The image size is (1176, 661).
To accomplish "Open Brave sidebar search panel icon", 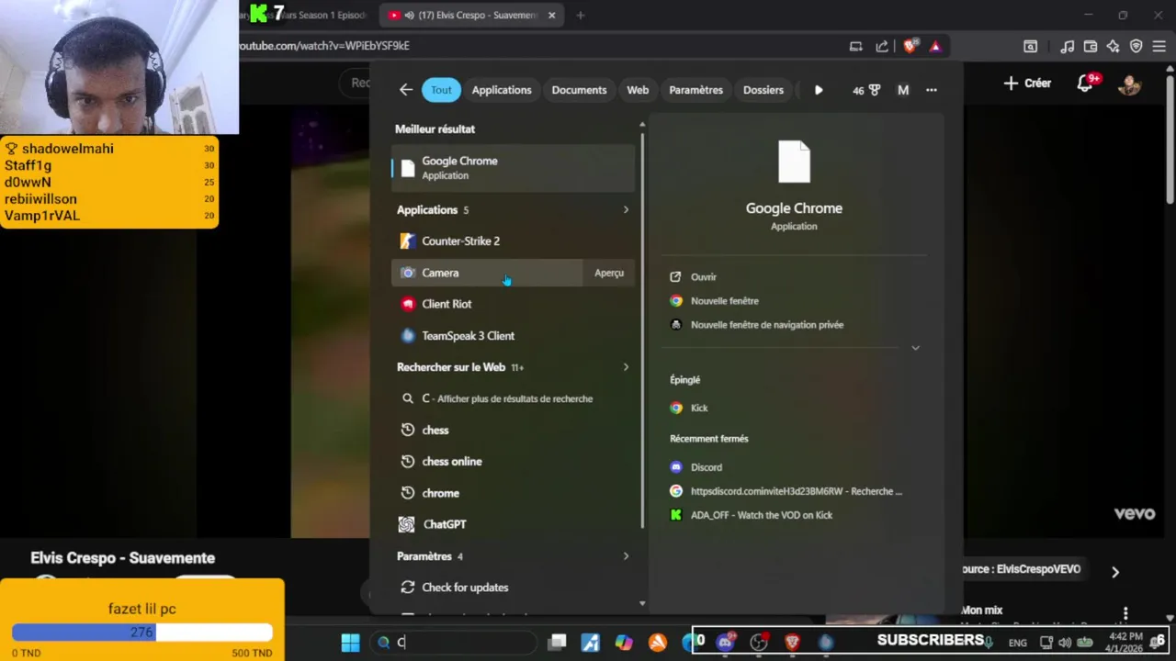I will (x=1031, y=46).
